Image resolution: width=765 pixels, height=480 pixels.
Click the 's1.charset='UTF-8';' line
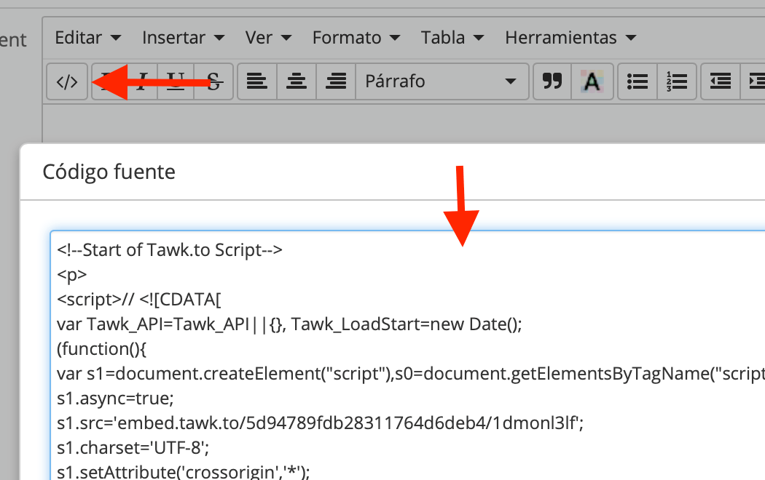click(x=133, y=447)
